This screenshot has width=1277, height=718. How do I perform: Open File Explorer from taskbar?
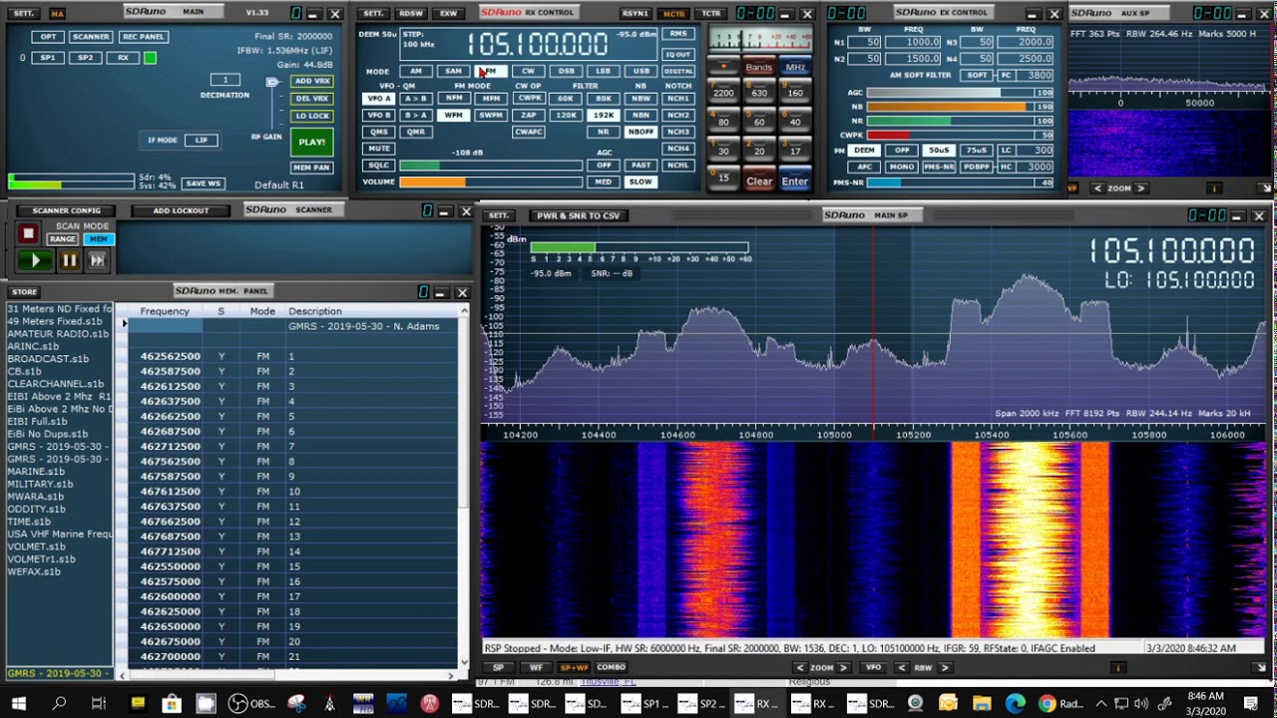point(981,703)
